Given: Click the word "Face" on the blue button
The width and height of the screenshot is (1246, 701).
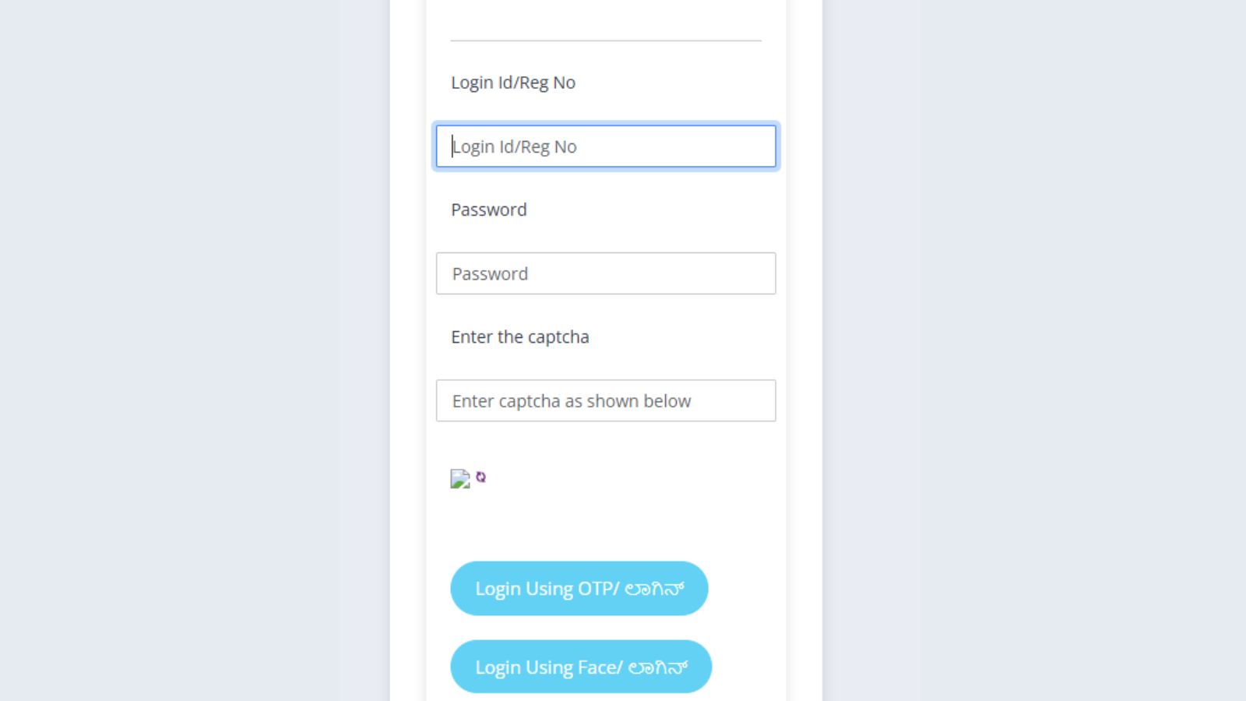Looking at the screenshot, I should [597, 668].
